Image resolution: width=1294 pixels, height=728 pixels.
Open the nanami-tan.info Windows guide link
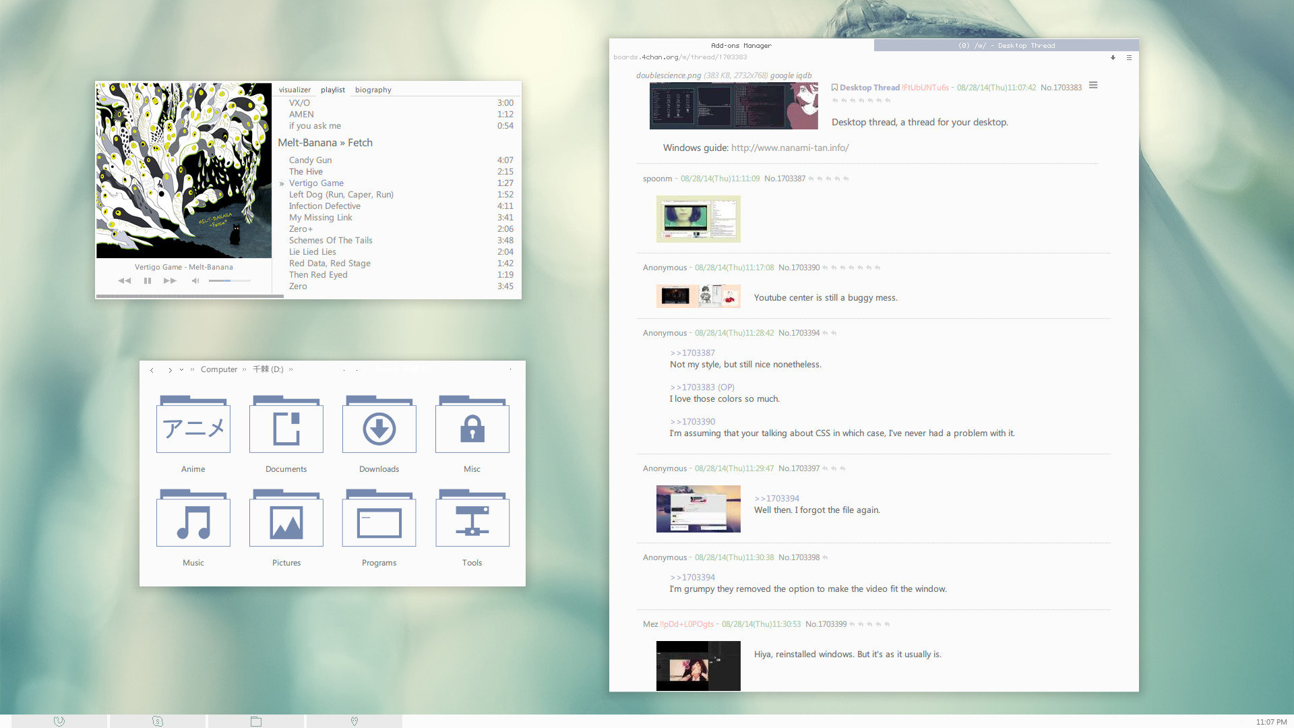789,148
